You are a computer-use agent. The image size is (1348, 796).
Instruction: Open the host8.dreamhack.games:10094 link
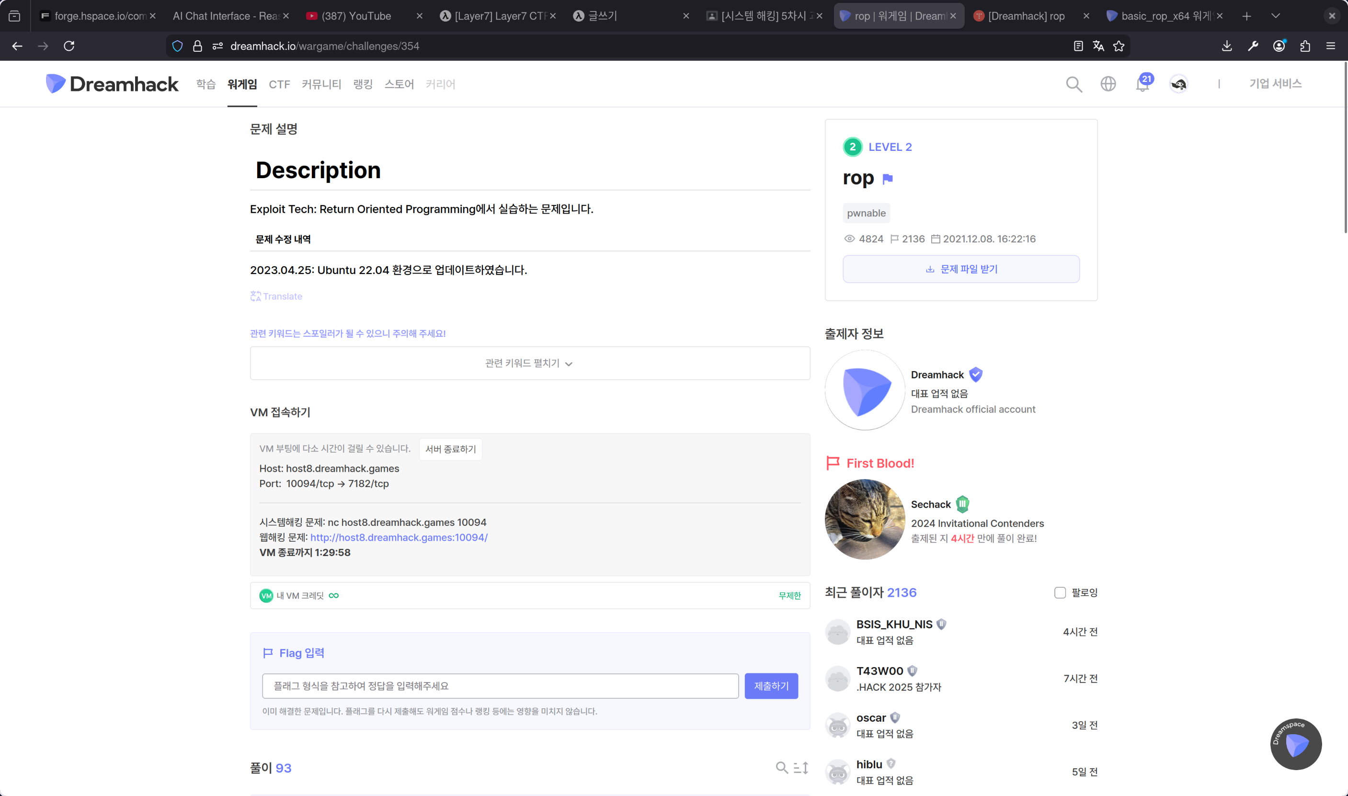click(x=399, y=537)
